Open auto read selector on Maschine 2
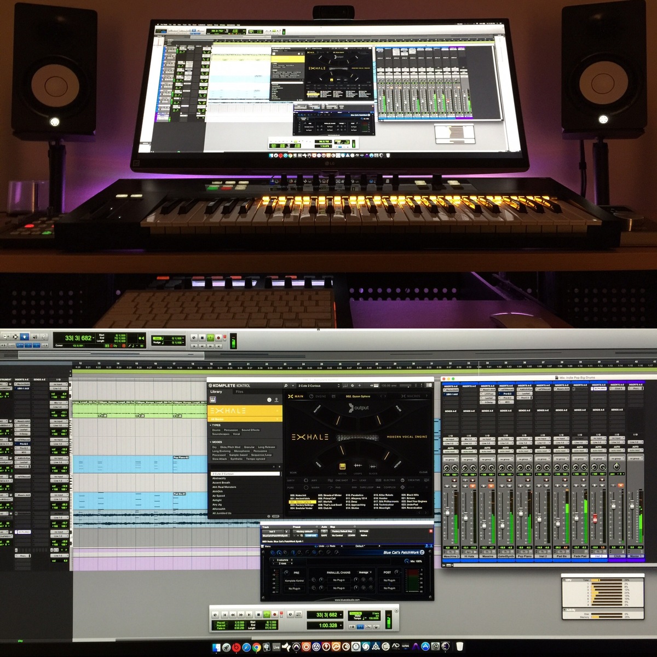 (x=451, y=452)
